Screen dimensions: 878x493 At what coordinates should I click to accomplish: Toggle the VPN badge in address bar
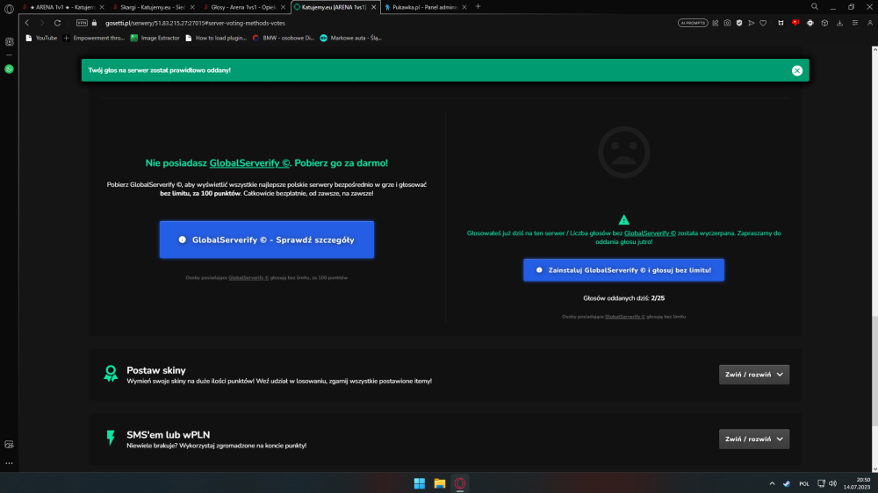click(82, 23)
